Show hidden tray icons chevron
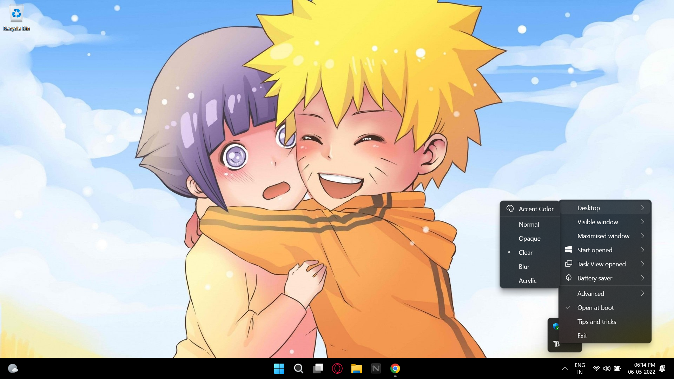 pyautogui.click(x=564, y=368)
